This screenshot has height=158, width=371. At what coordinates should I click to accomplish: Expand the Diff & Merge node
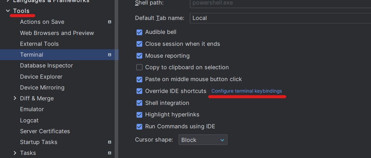coord(15,98)
